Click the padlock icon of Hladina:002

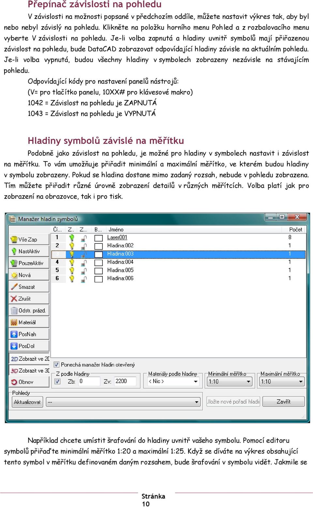tap(84, 246)
